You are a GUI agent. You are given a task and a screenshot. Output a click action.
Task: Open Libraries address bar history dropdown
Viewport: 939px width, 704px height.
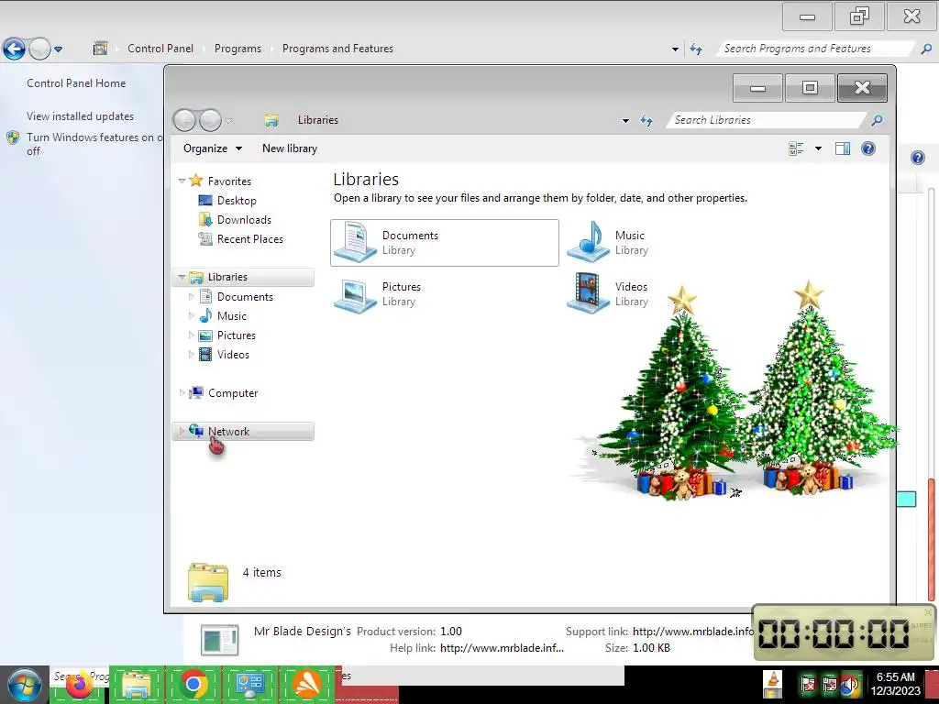tap(625, 120)
